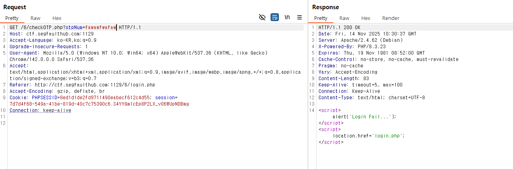This screenshot has width=513, height=169.
Task: Click the Referer URL in the request
Action: (94, 85)
